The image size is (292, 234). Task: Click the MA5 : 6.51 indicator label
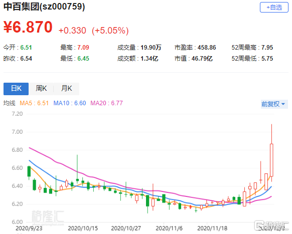click(x=34, y=103)
